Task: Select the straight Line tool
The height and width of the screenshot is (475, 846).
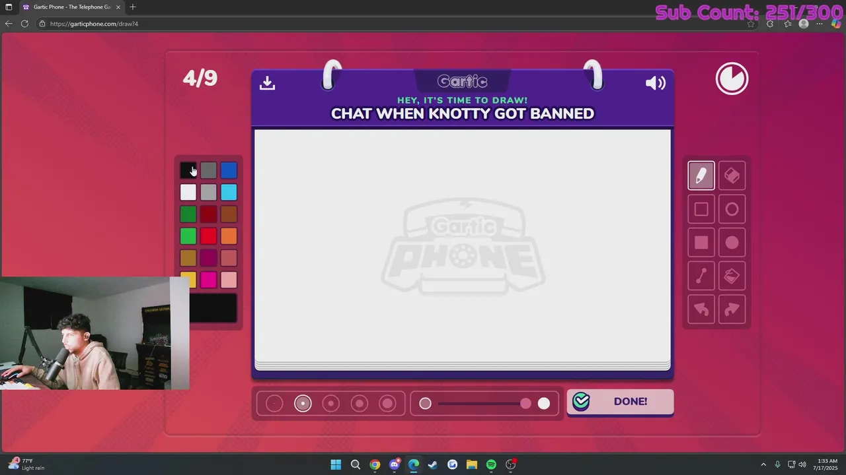Action: tap(701, 276)
